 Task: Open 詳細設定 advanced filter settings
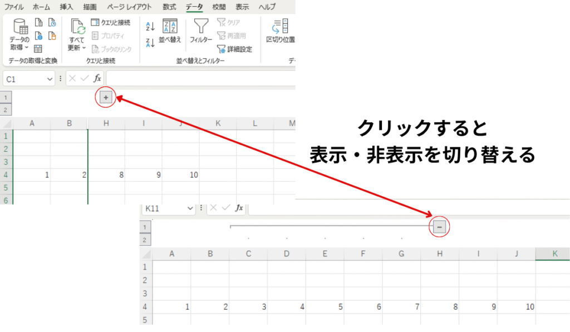pyautogui.click(x=235, y=49)
